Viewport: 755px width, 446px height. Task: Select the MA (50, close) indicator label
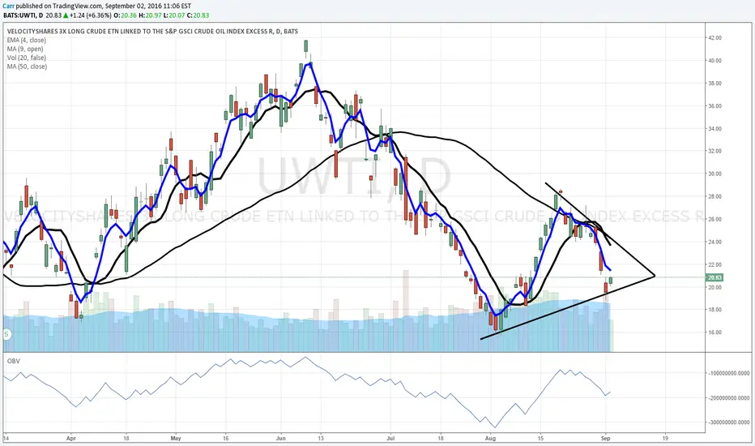pos(27,66)
